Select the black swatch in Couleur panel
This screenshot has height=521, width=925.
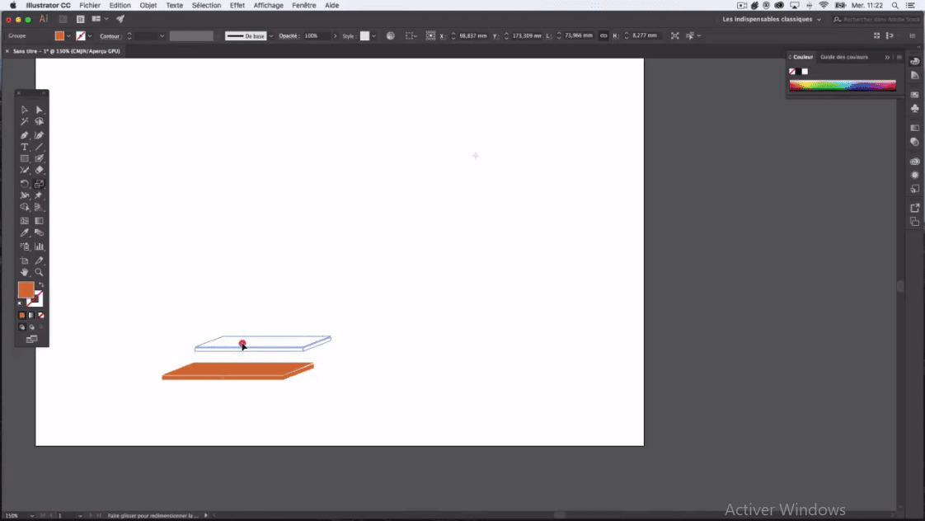pos(799,72)
